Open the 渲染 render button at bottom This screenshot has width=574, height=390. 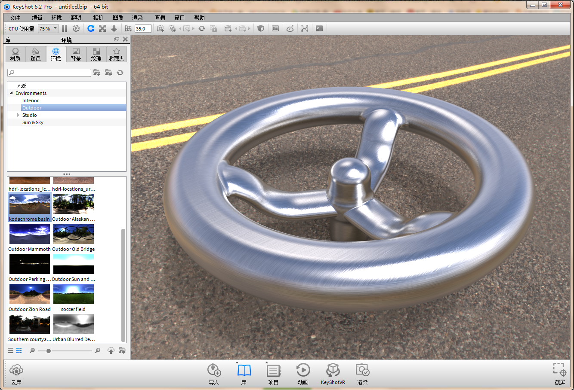point(362,374)
